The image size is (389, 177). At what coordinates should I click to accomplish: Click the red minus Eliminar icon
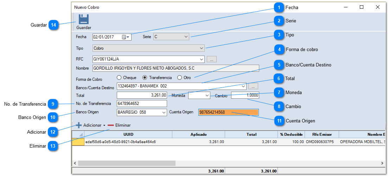[x=111, y=125]
